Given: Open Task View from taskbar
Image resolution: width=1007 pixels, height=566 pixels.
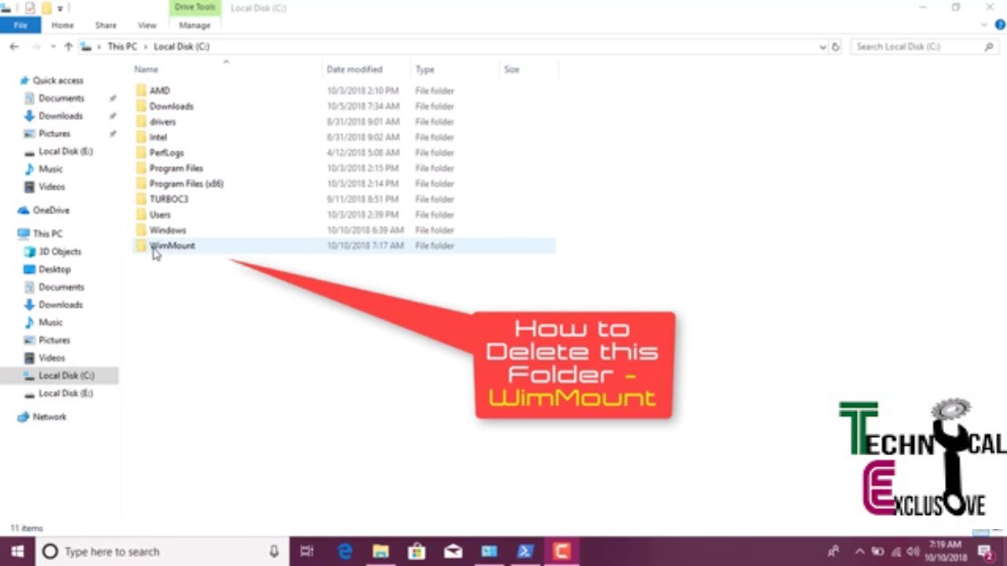Looking at the screenshot, I should pyautogui.click(x=308, y=551).
